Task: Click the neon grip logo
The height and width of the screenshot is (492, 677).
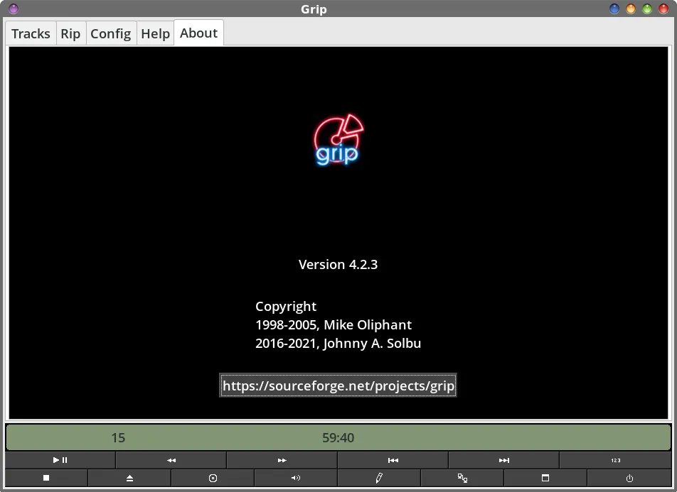Action: (x=338, y=140)
